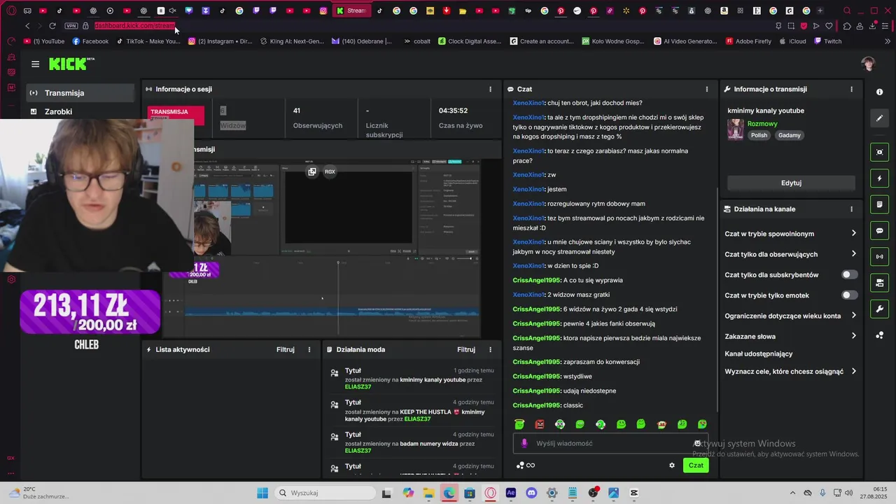Open options menu of Działania na kanale

point(851,209)
